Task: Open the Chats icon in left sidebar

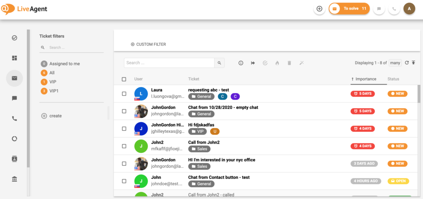Action: pyautogui.click(x=14, y=98)
